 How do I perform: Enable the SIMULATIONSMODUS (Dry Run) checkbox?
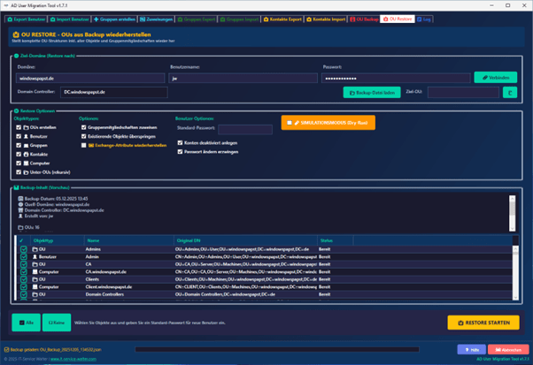(290, 123)
